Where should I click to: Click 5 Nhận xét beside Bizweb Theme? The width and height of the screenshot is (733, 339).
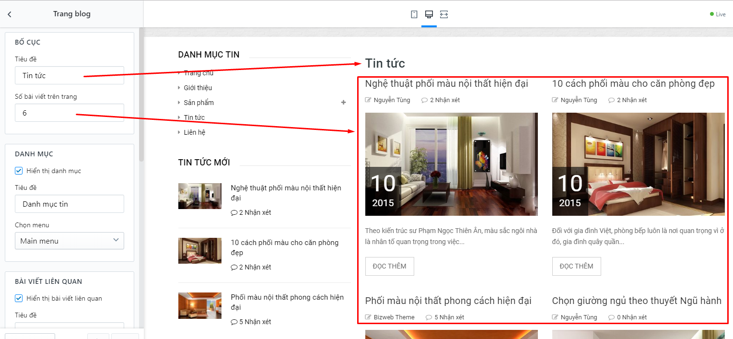pyautogui.click(x=445, y=317)
